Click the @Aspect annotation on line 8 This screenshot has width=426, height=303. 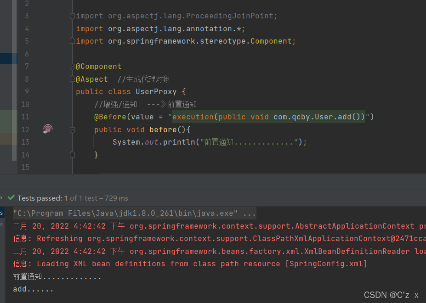(x=92, y=79)
